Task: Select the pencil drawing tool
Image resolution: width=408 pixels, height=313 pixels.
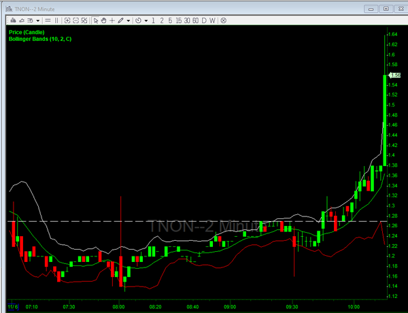Action: coord(120,20)
